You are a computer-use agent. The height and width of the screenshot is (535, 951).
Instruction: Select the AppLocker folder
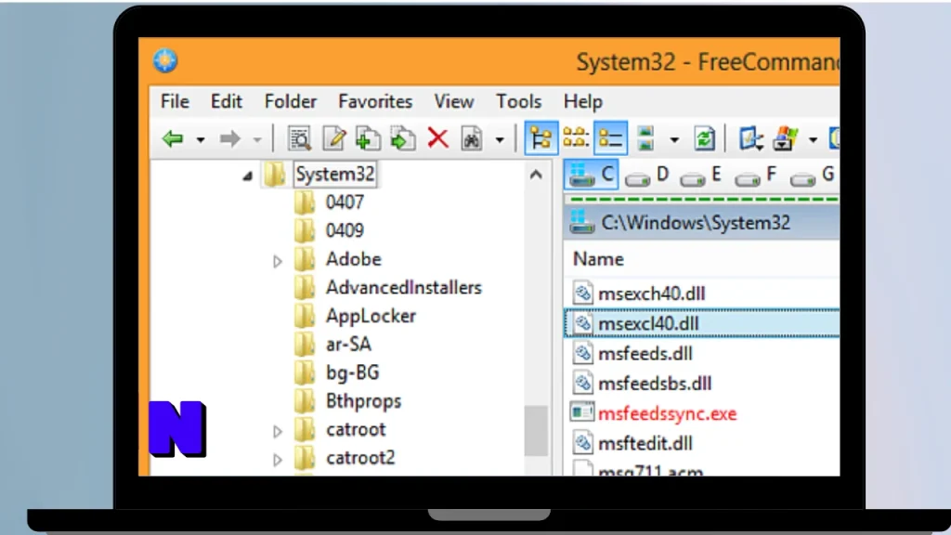point(371,316)
